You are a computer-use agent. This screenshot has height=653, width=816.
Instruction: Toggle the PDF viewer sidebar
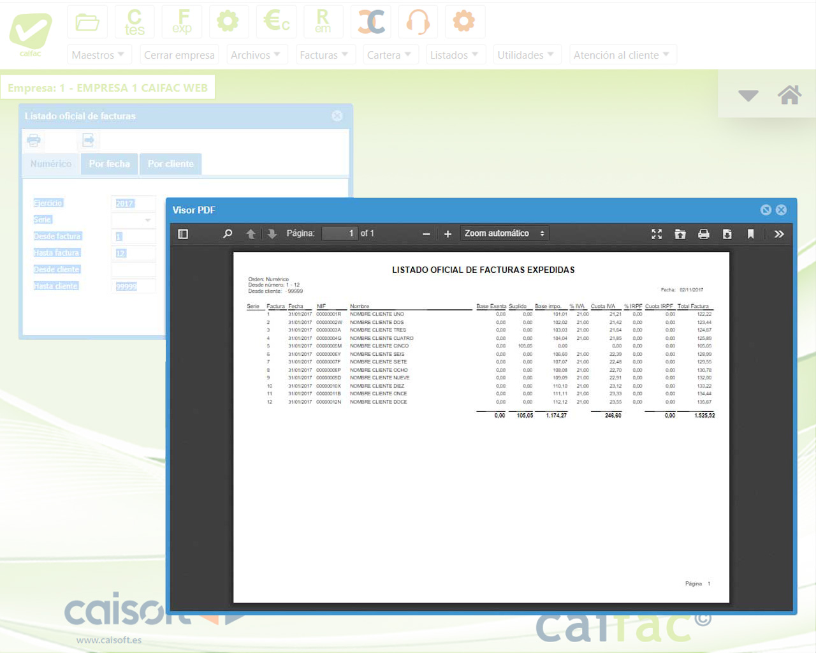183,234
